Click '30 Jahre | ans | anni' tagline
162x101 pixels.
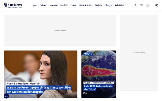(15, 8)
